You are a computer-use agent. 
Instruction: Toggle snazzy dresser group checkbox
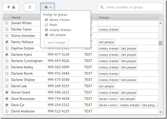[x=46, y=30]
